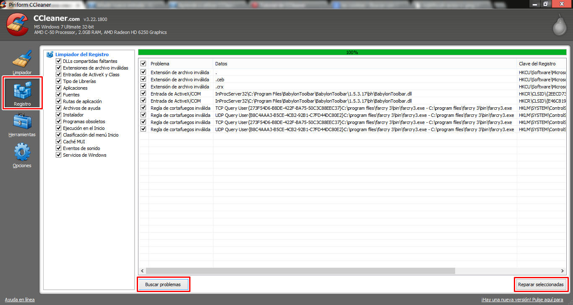Uncheck Aplicaciones option
The width and height of the screenshot is (573, 305).
point(59,88)
